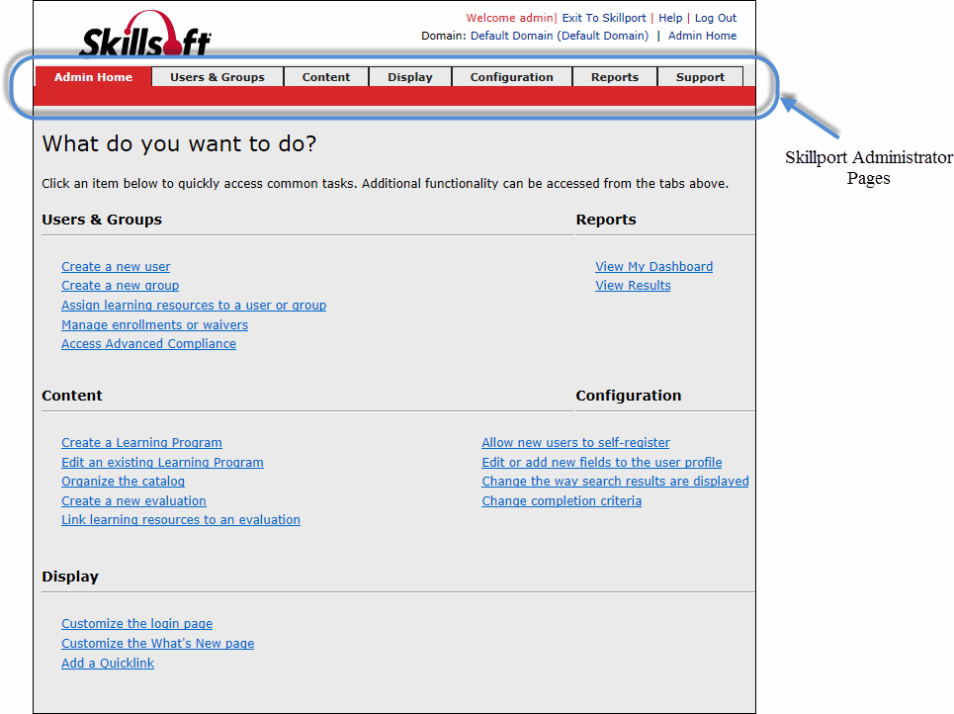Customize the login page
The width and height of the screenshot is (954, 714).
pyautogui.click(x=136, y=623)
